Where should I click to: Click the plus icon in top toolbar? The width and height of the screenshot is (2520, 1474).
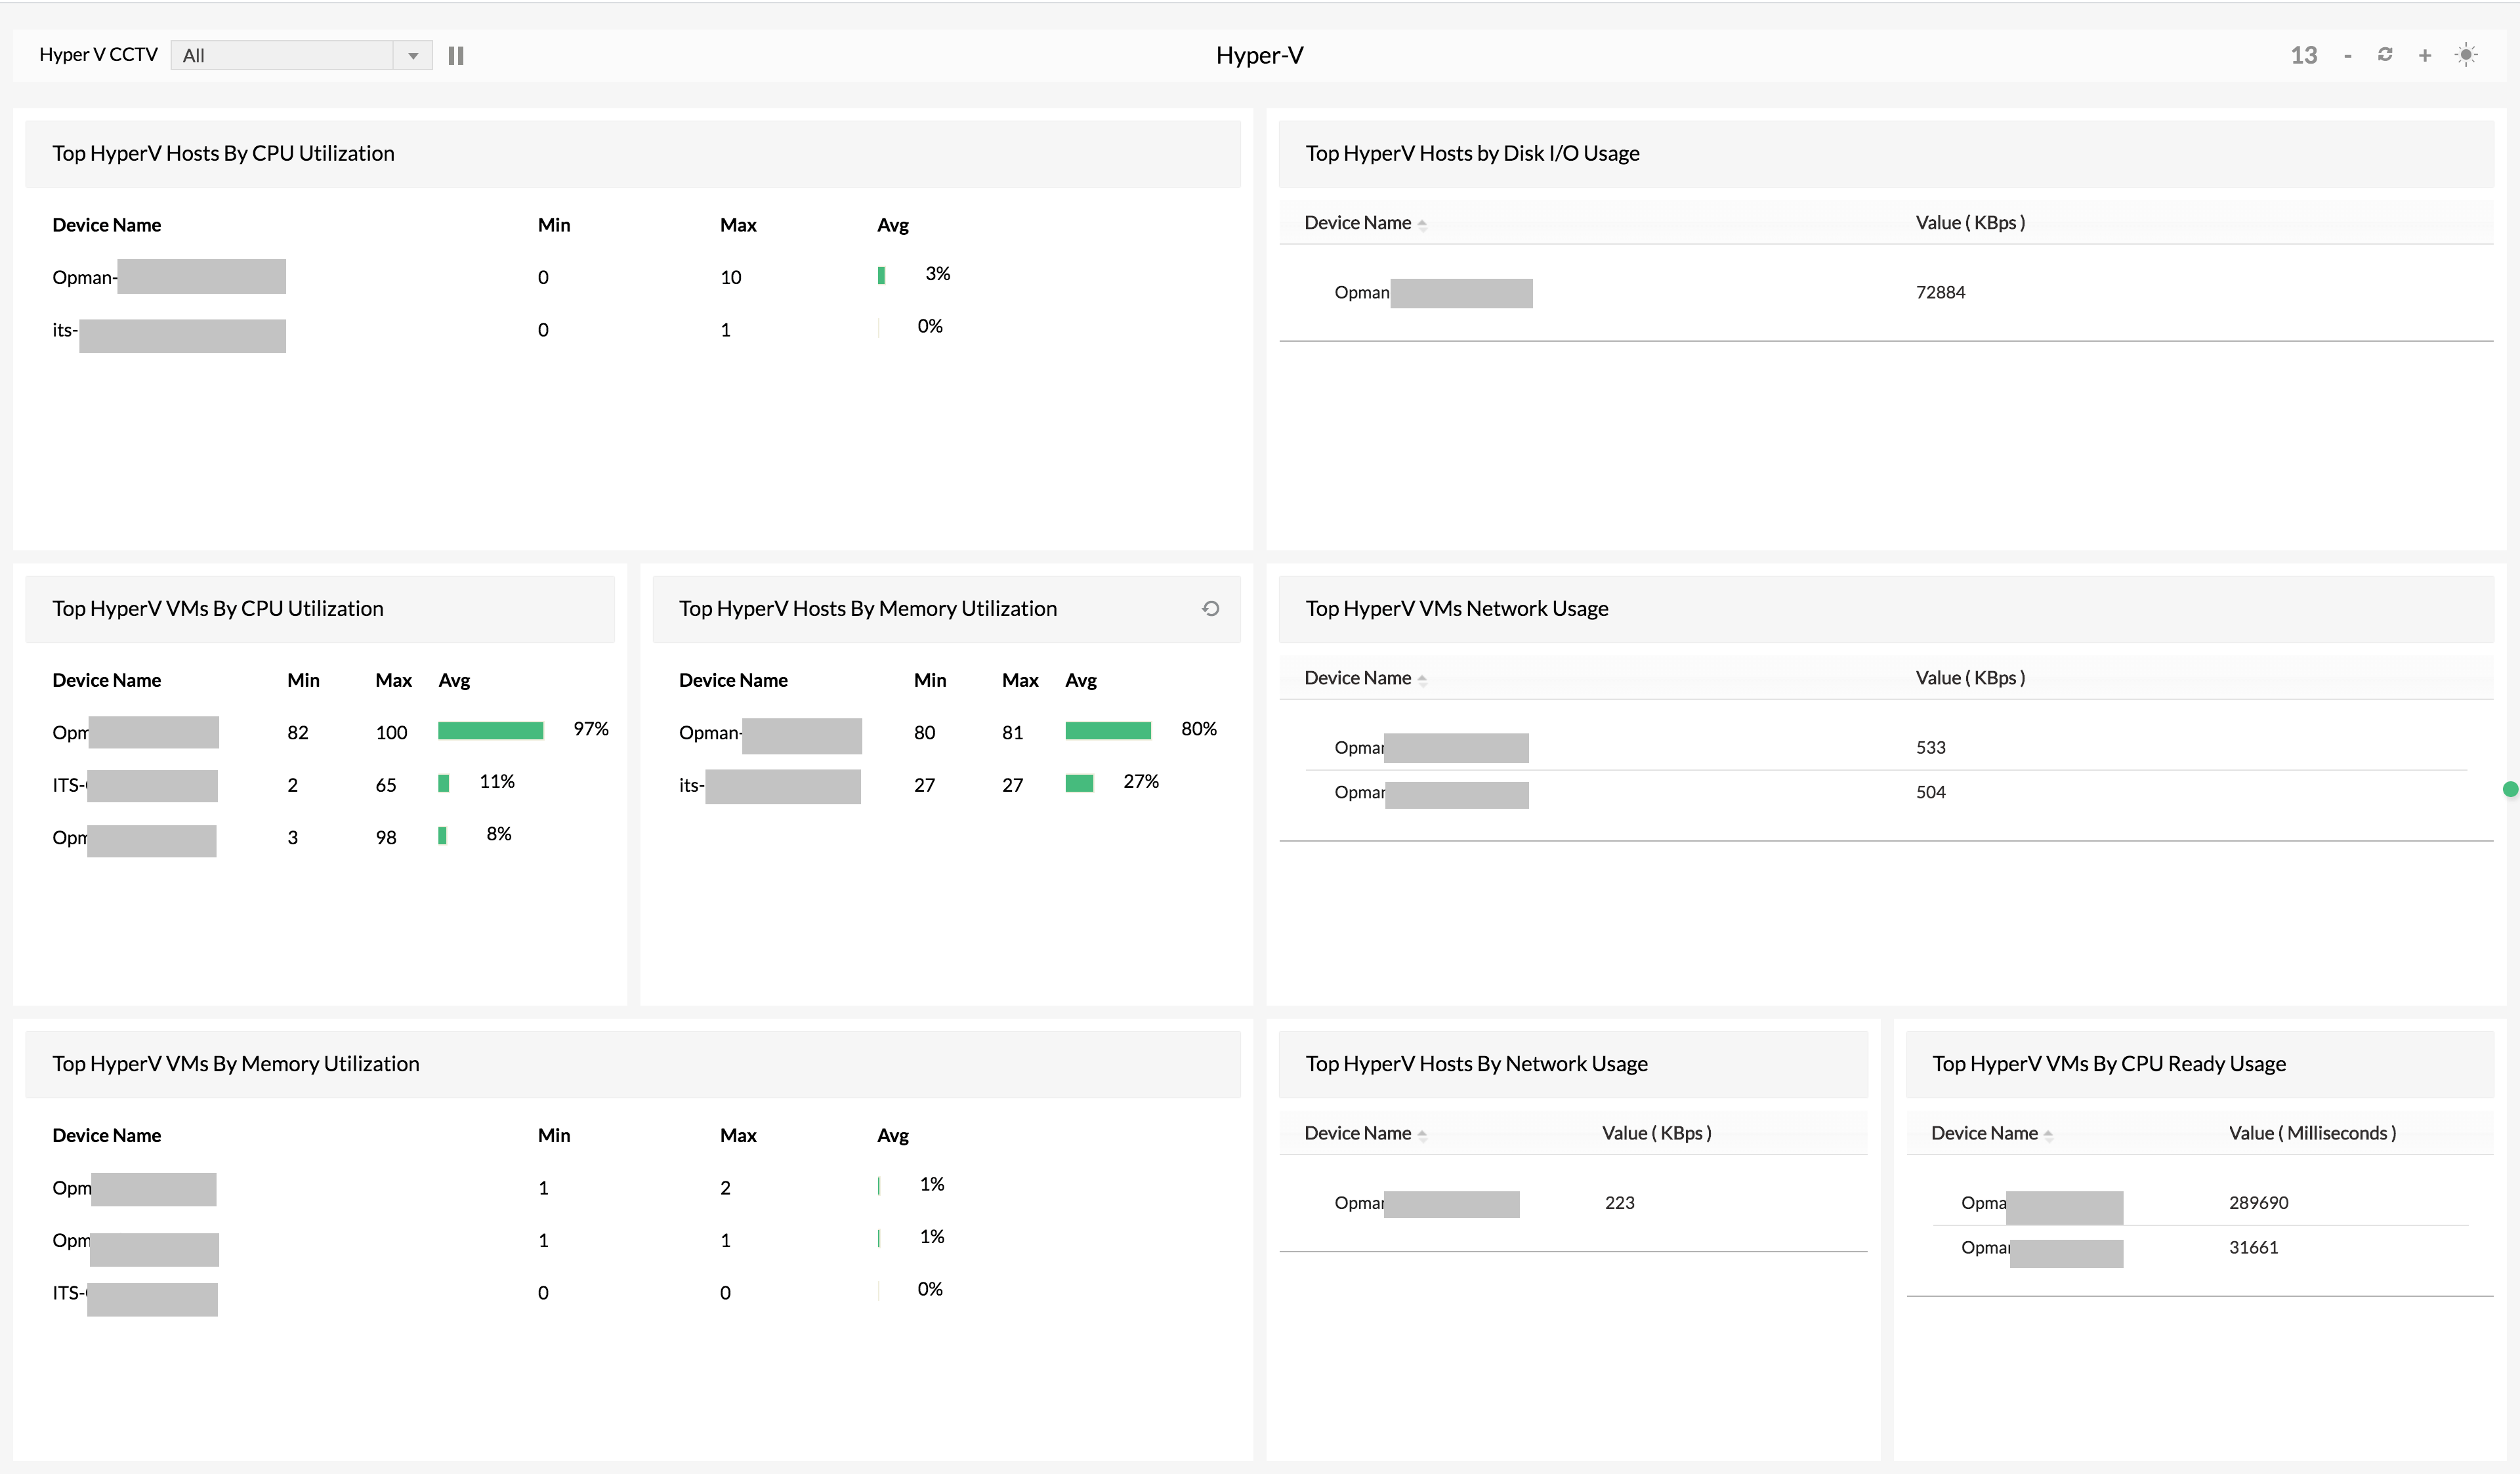(2425, 56)
